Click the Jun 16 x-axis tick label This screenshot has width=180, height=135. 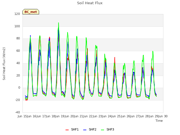tap(32, 116)
